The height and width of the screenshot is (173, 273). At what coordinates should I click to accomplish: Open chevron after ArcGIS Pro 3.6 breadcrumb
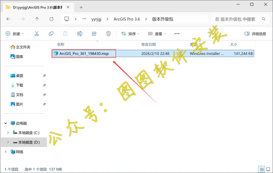click(146, 19)
